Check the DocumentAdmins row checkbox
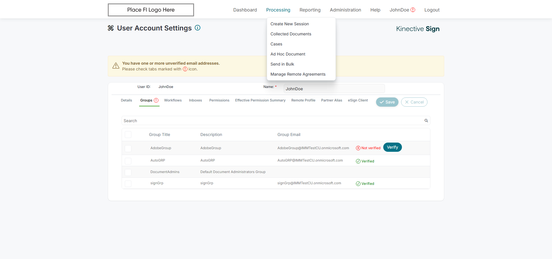552x259 pixels. [128, 172]
